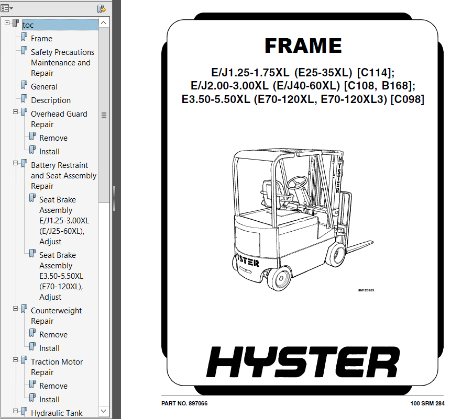This screenshot has width=462, height=419.
Task: Collapse the Traction Motor Repair node
Action: tap(15, 359)
